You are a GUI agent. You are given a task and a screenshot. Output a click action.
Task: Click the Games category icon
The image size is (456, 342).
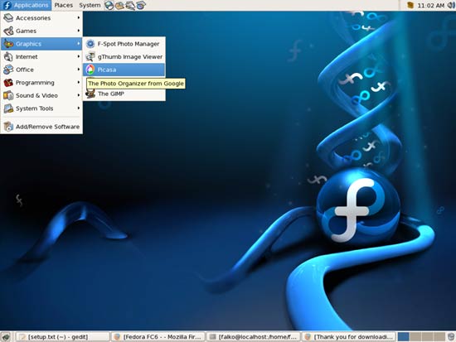8,31
